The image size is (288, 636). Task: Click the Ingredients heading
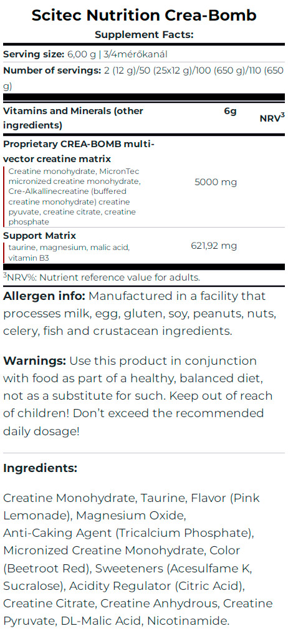coord(40,468)
